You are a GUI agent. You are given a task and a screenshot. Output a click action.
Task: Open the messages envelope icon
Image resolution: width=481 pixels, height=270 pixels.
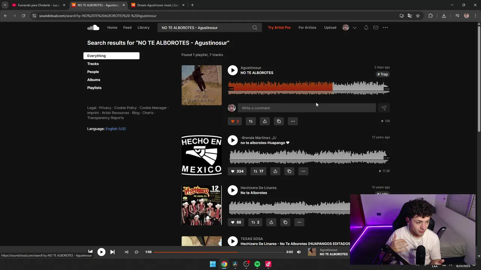pos(375,27)
